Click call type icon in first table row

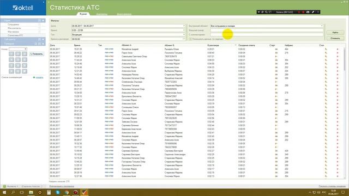click(109, 49)
